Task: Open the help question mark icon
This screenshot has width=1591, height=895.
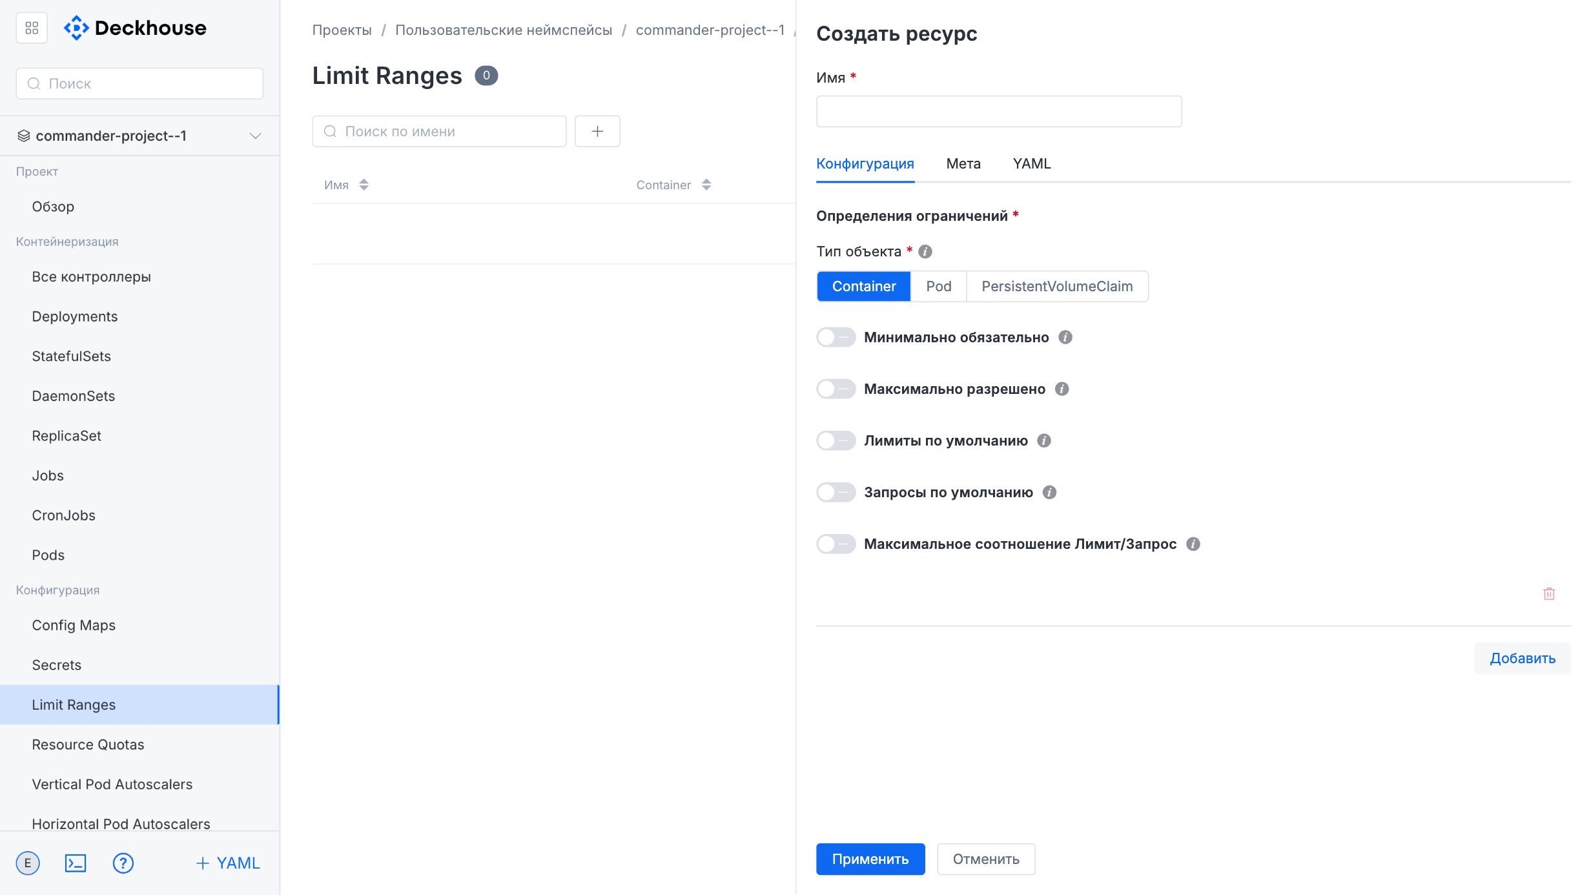Action: pyautogui.click(x=123, y=863)
